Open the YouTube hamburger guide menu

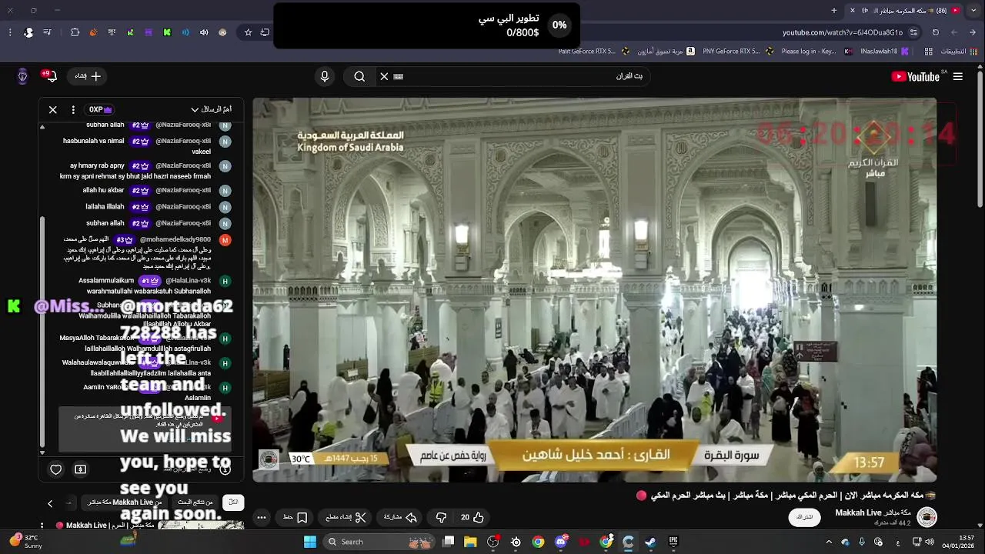[x=957, y=76]
